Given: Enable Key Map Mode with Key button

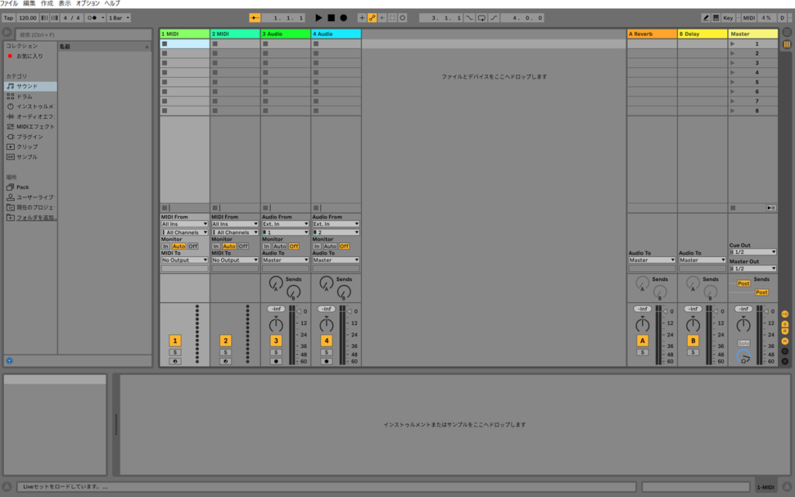Looking at the screenshot, I should pyautogui.click(x=728, y=18).
